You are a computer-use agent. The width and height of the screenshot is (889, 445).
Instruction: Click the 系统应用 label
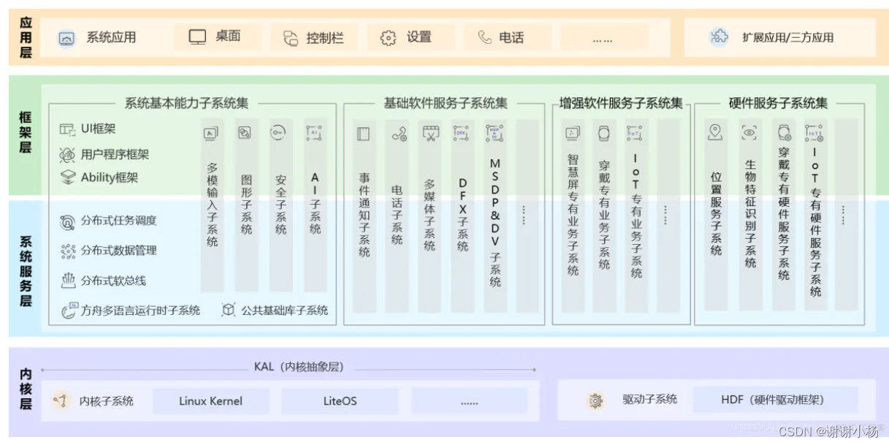pos(111,37)
